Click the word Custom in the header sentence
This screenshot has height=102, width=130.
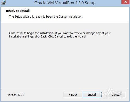pos(63,17)
